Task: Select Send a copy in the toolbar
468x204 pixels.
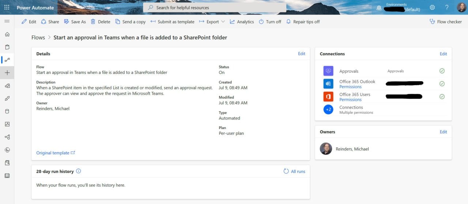Action: point(130,22)
